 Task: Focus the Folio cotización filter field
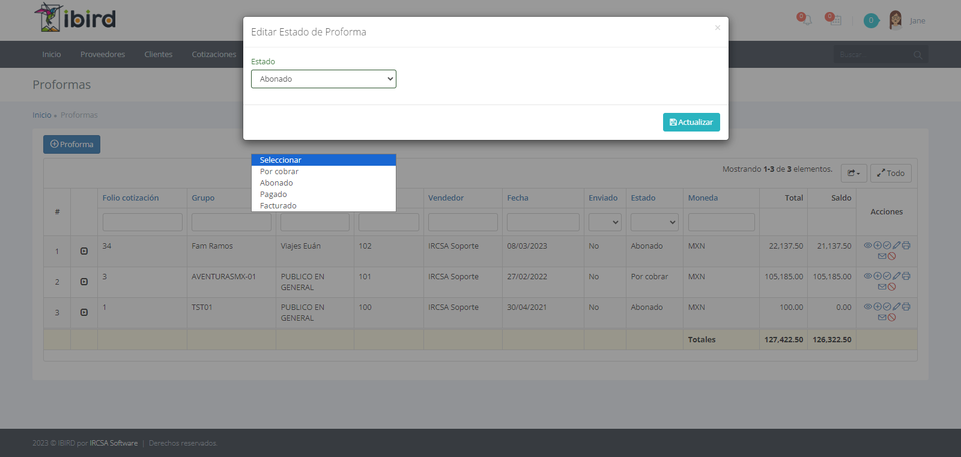tap(142, 222)
